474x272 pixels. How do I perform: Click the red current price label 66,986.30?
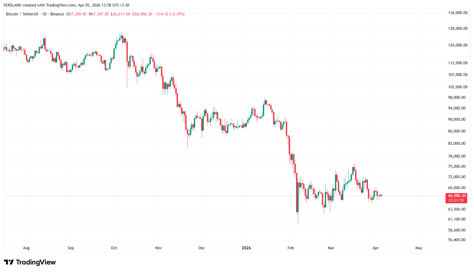click(457, 196)
